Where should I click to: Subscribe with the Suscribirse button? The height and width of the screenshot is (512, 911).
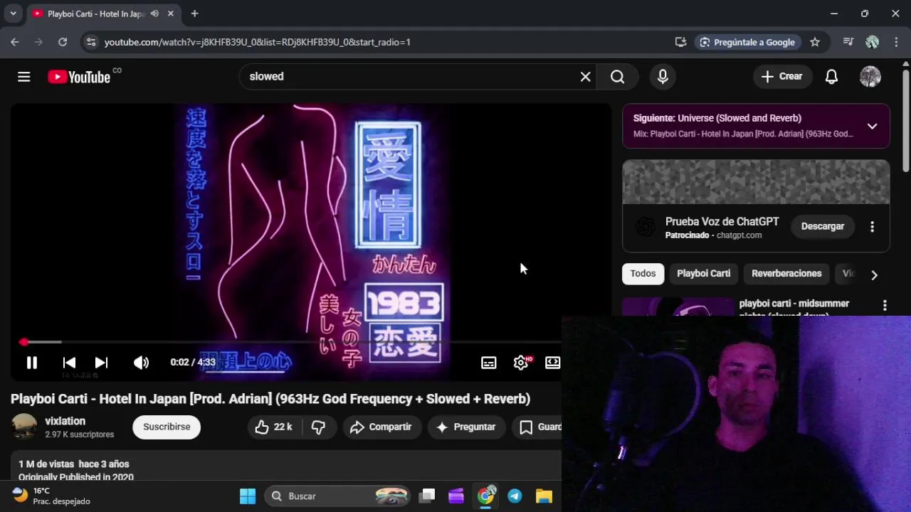click(x=167, y=427)
